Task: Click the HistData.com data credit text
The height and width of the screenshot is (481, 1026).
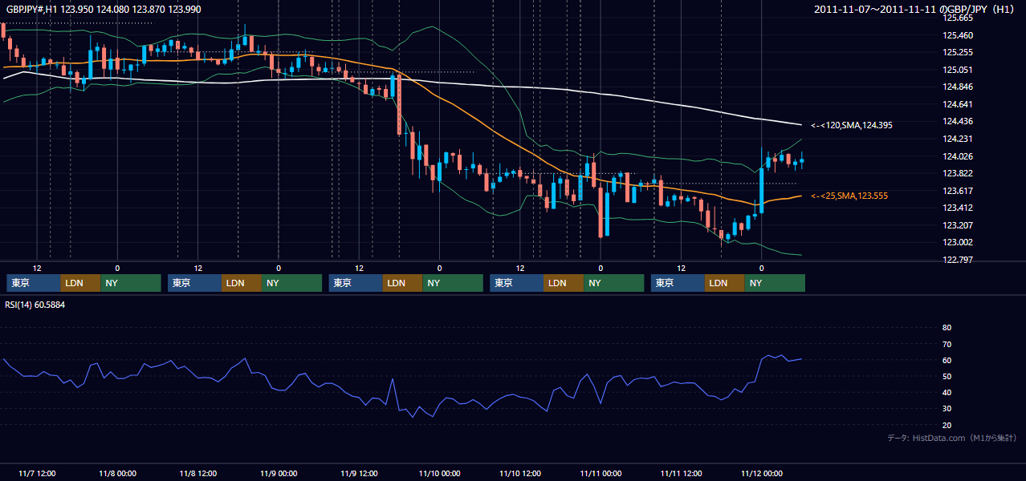Action: click(x=952, y=438)
